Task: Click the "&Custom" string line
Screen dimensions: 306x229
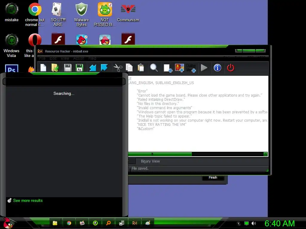Action: [x=146, y=129]
